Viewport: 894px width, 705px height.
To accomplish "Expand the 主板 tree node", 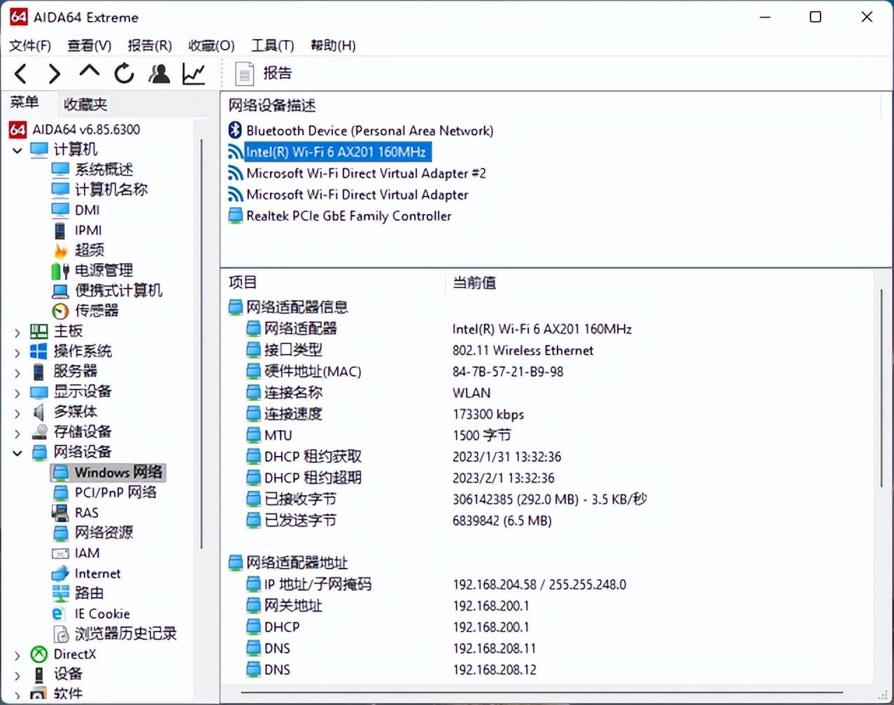I will pyautogui.click(x=17, y=333).
